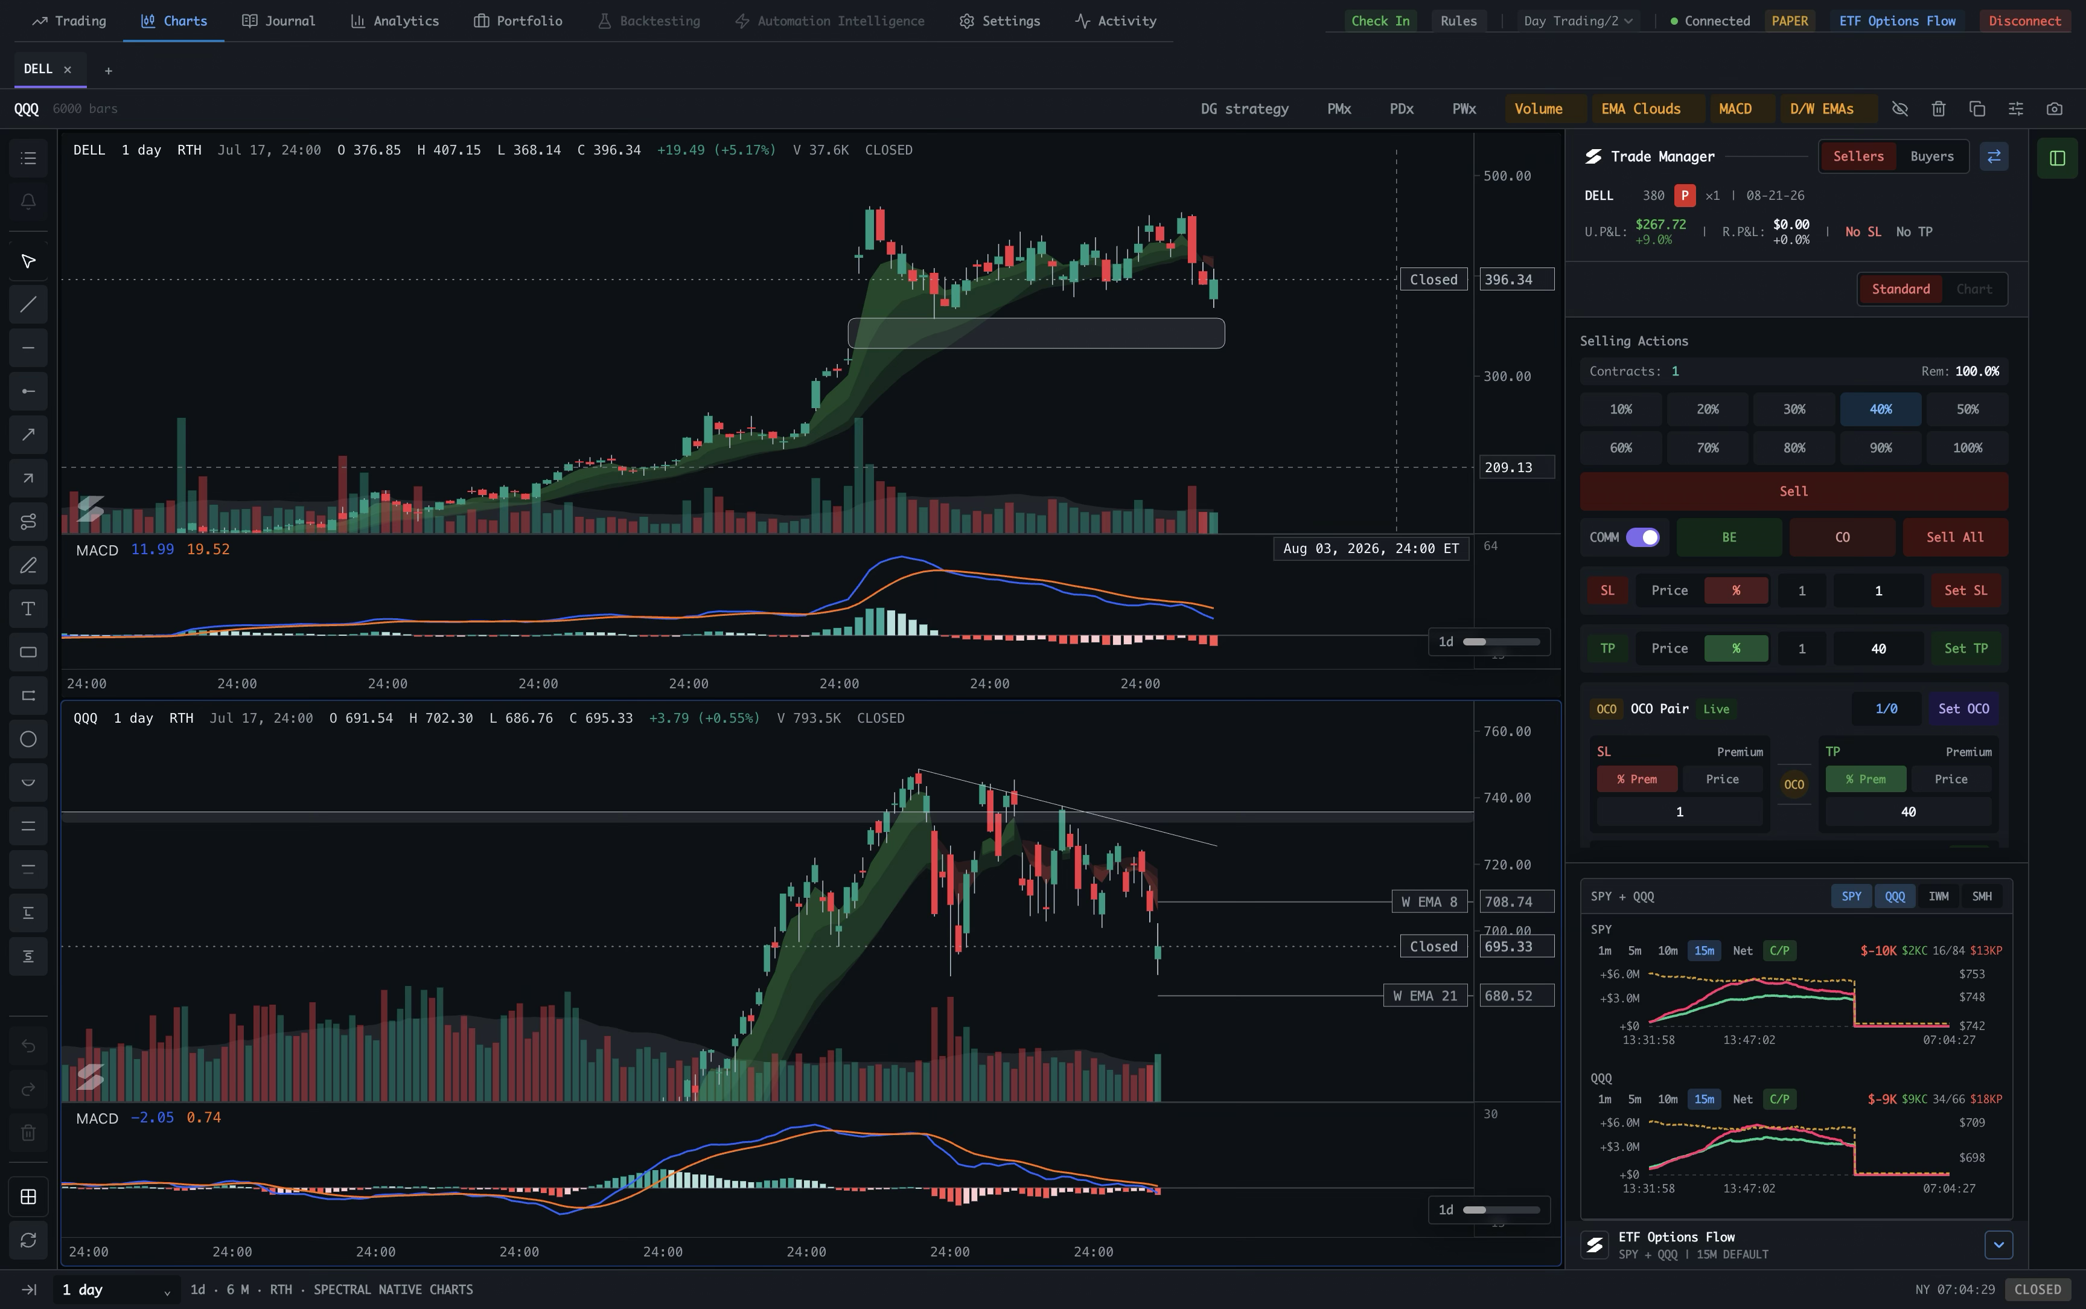Click the collapse arrow icon at bottom-left status bar

click(28, 1290)
